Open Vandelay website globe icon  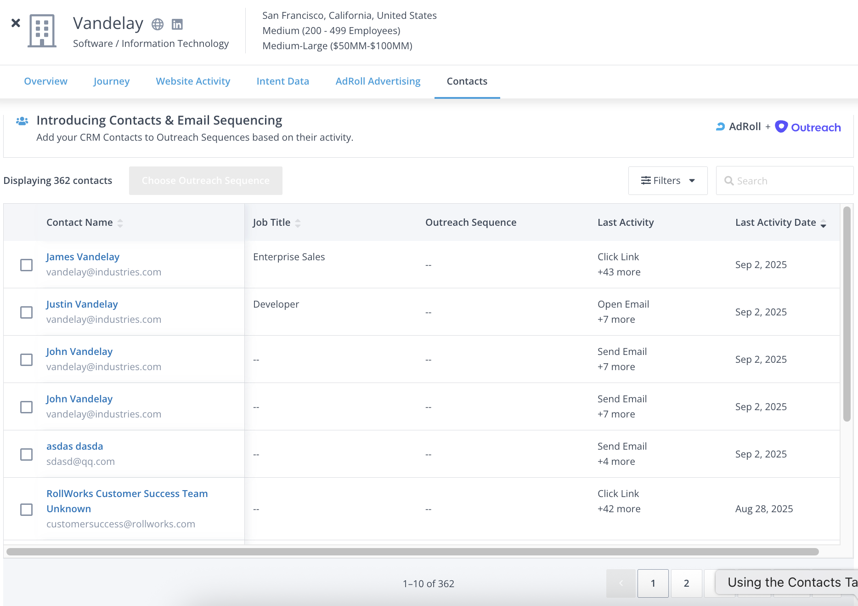(x=158, y=24)
